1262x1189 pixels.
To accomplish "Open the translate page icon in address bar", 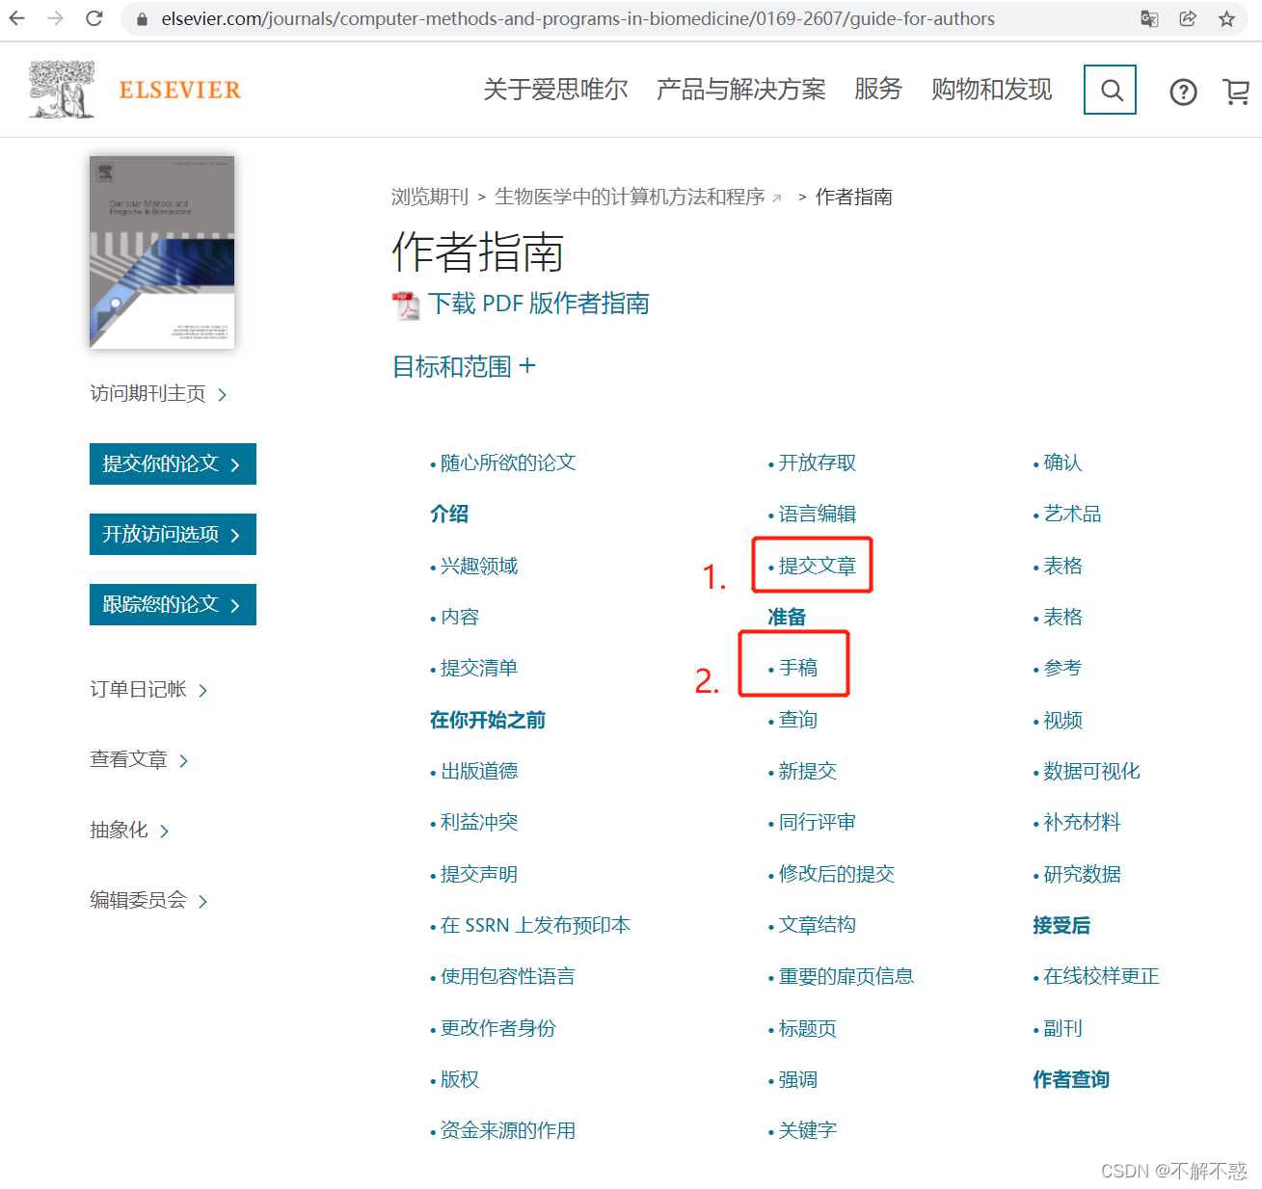I will [x=1149, y=19].
